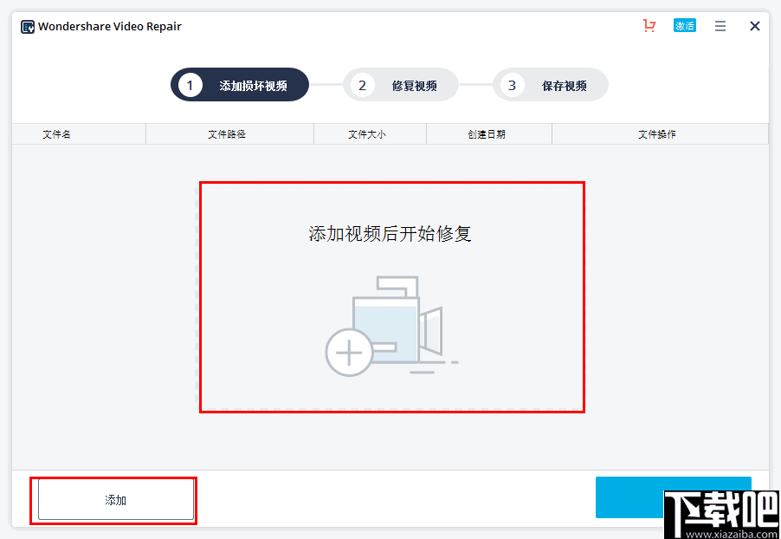Select the step 2 numbered circle
The width and height of the screenshot is (781, 539).
coord(361,84)
